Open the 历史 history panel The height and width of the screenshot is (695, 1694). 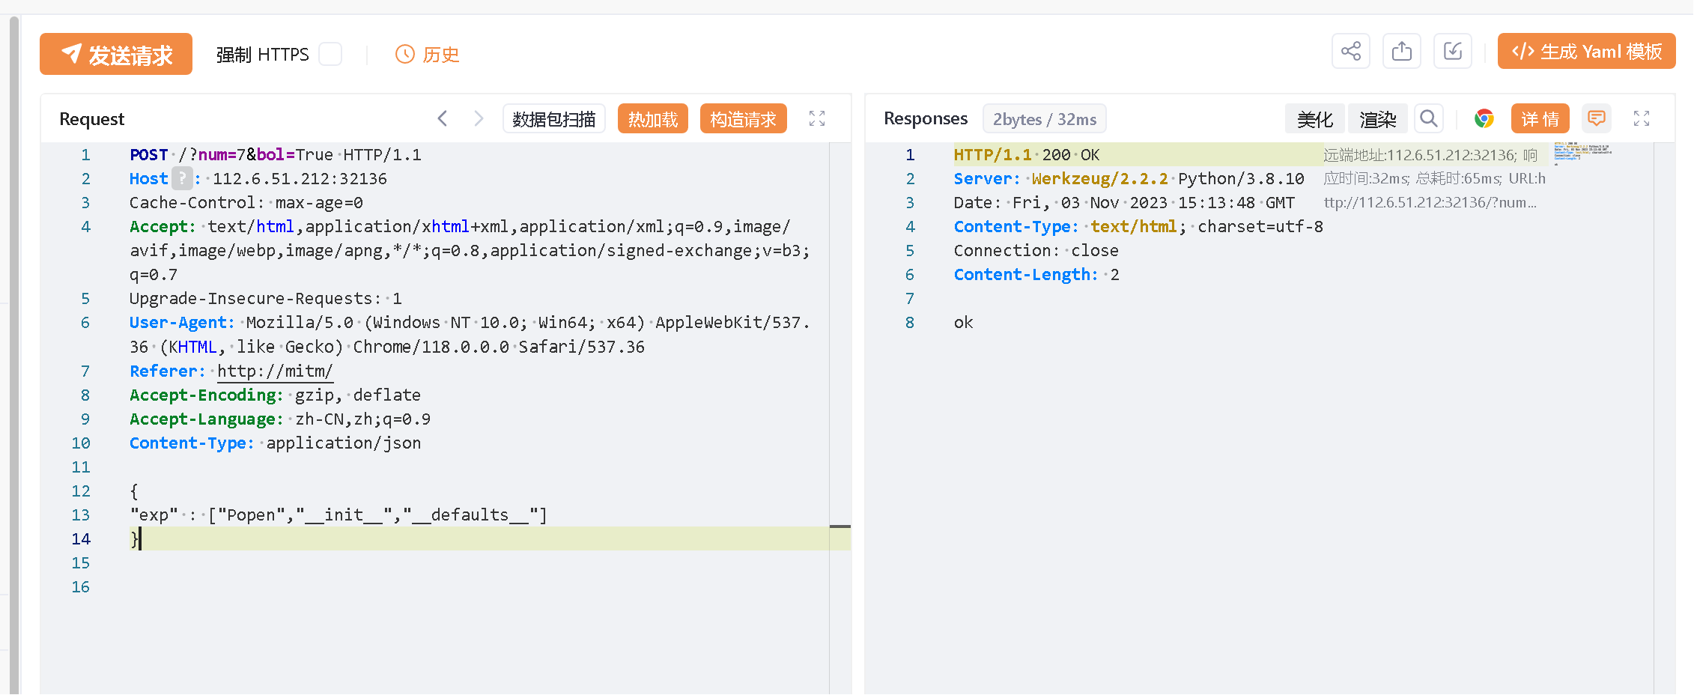click(427, 55)
